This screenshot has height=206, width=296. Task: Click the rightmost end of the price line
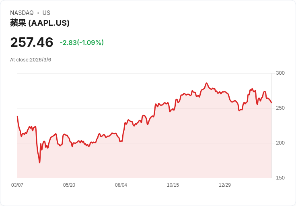(271, 103)
